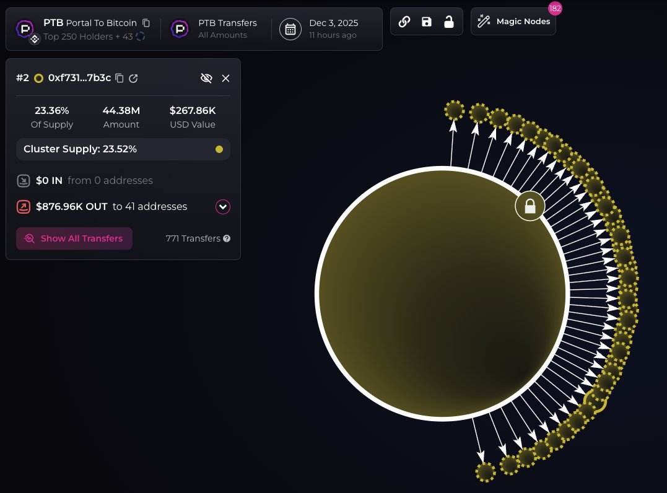Show All Transfers

click(74, 238)
